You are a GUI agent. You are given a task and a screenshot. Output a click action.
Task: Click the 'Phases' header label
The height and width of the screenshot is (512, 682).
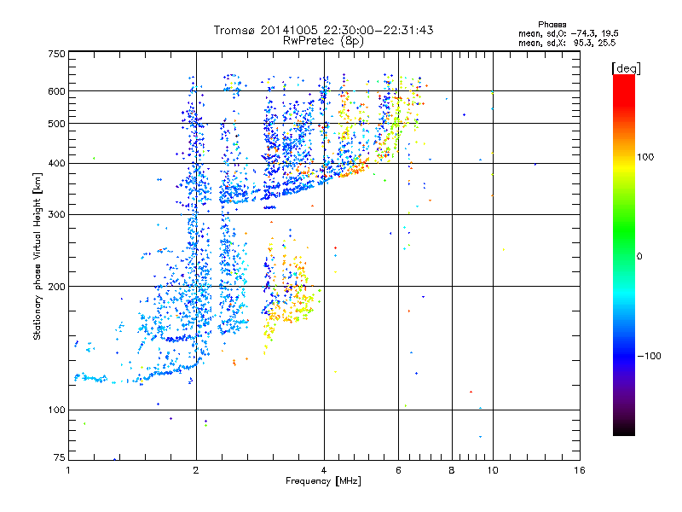coord(552,25)
